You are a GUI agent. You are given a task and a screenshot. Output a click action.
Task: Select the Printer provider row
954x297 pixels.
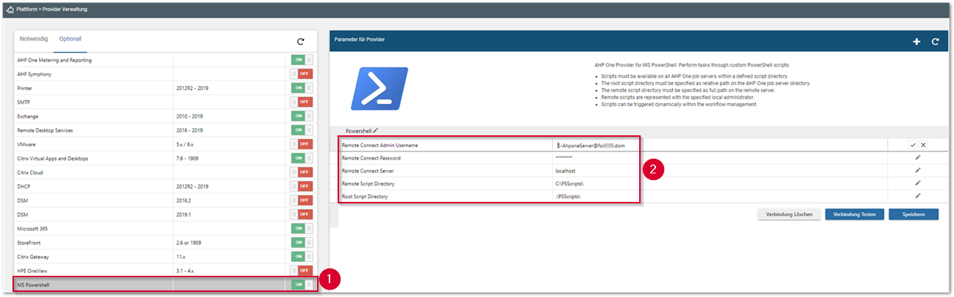(x=167, y=88)
